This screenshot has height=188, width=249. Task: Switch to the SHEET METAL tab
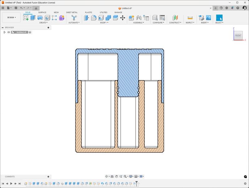tap(72, 12)
